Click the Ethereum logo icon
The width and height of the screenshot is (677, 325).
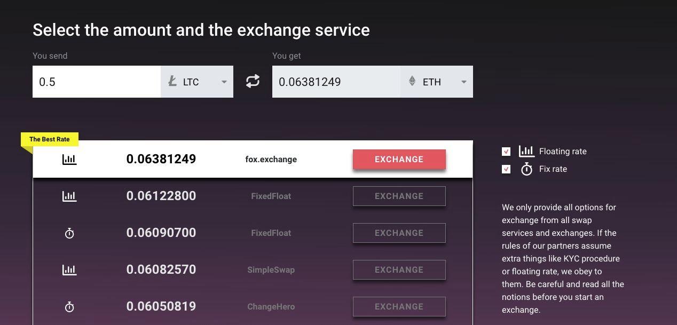pos(412,81)
